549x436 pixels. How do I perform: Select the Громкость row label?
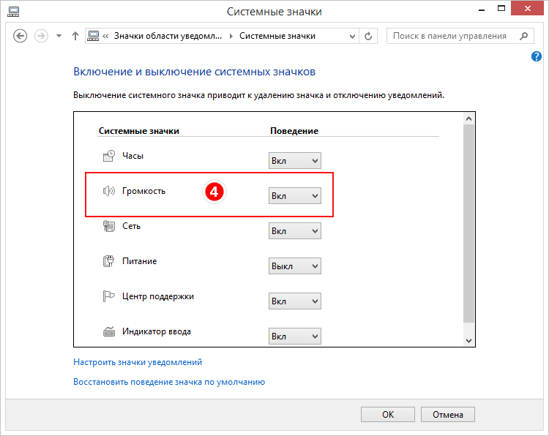tap(143, 191)
